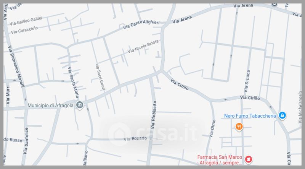Click the gray marker on Via Arena
305x169 pixels.
(x=274, y=5)
